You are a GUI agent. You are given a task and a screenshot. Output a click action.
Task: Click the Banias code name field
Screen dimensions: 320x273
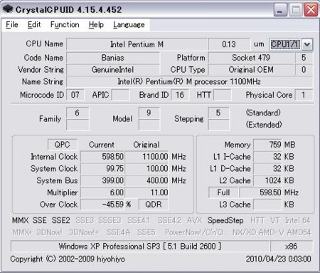click(113, 58)
